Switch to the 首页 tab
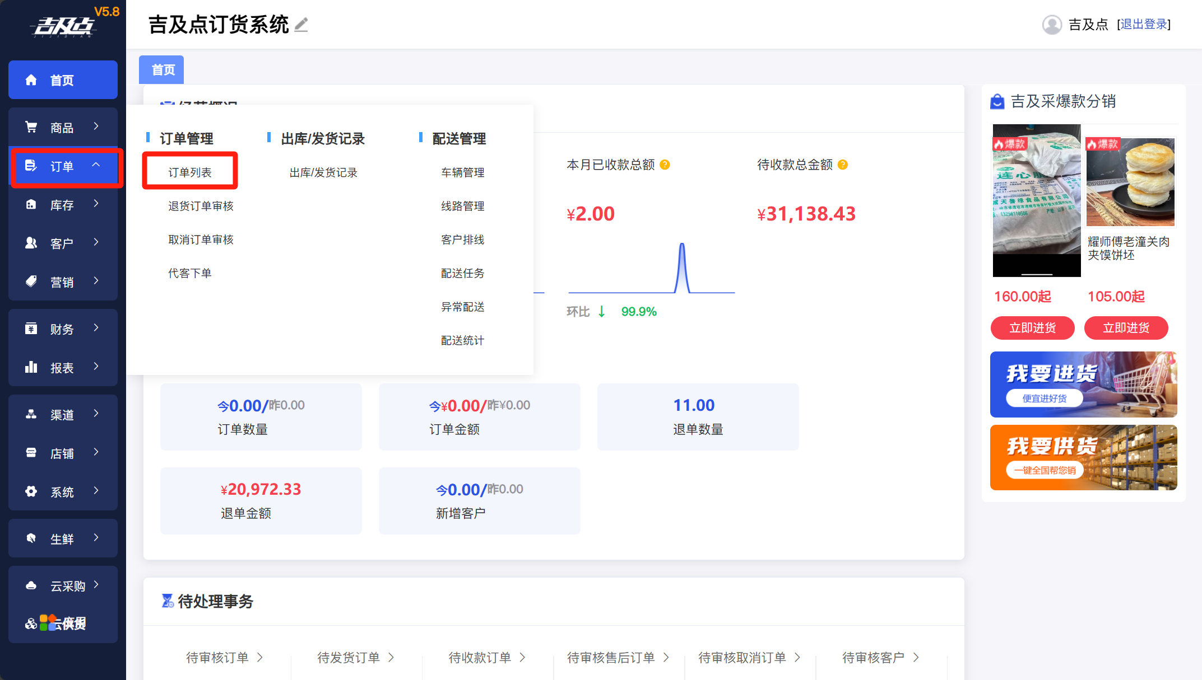1202x680 pixels. pyautogui.click(x=162, y=70)
